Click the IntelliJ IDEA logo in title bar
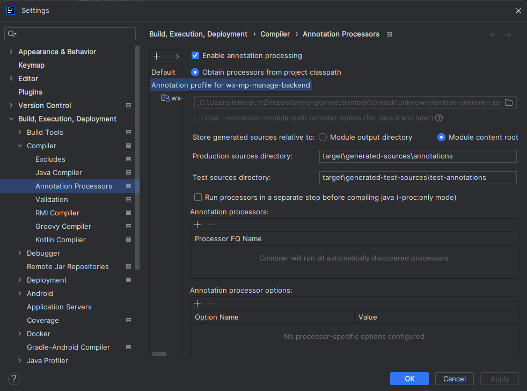Image resolution: width=527 pixels, height=391 pixels. point(10,10)
